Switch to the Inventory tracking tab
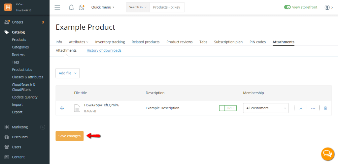This screenshot has width=338, height=164. pos(110,42)
